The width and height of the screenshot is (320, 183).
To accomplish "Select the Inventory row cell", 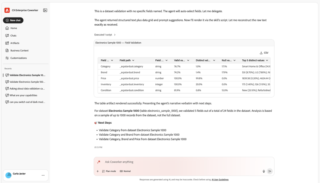I will (x=106, y=84).
